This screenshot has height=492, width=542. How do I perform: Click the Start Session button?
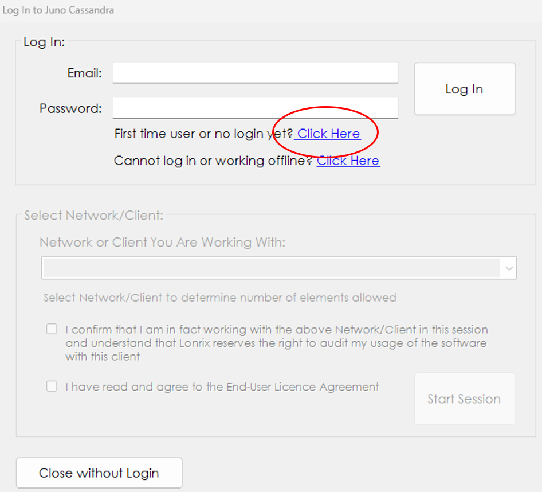coord(464,399)
